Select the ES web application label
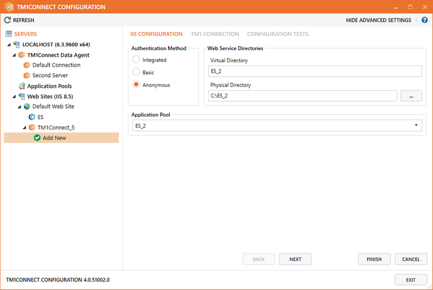433x290 pixels. [x=40, y=117]
